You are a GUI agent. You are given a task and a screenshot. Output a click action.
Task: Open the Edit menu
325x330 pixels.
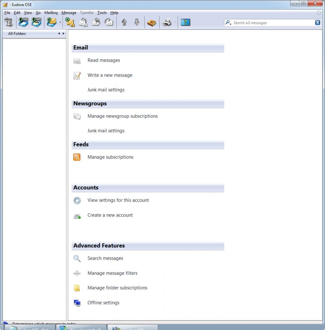coord(17,13)
